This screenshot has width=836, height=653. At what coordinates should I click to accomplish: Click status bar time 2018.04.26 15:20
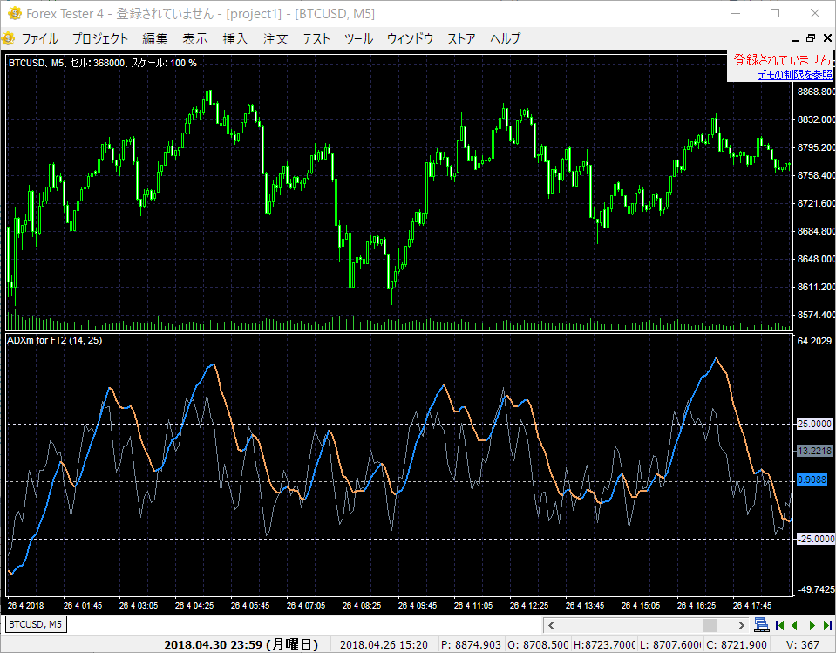pyautogui.click(x=384, y=644)
